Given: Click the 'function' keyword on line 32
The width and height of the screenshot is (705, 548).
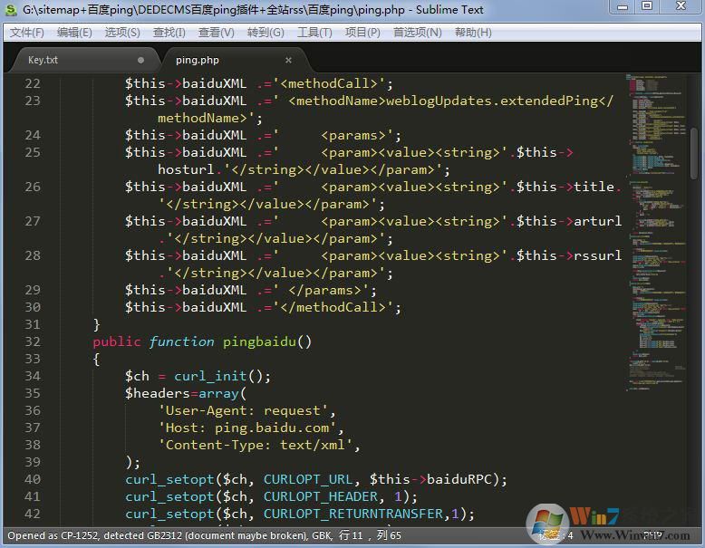Looking at the screenshot, I should tap(181, 341).
